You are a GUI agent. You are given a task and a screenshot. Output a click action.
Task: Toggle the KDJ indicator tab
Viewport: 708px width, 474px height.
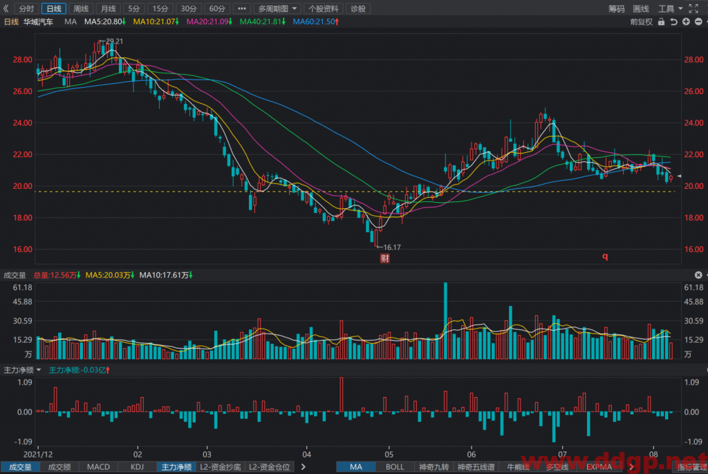click(137, 467)
